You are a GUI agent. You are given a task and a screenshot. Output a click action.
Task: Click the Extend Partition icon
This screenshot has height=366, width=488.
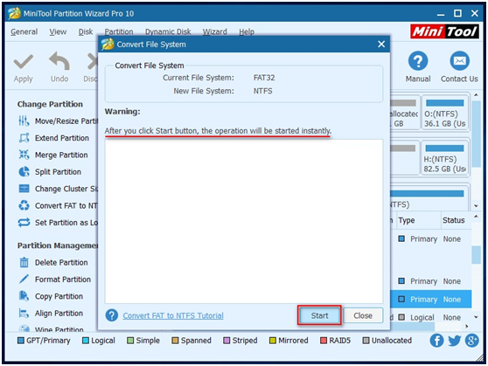point(24,138)
